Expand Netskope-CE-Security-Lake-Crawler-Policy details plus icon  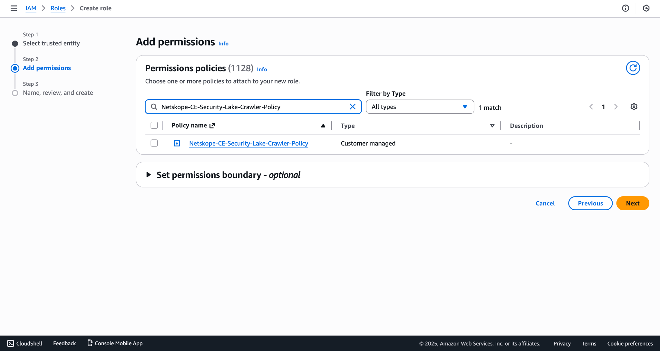click(177, 143)
